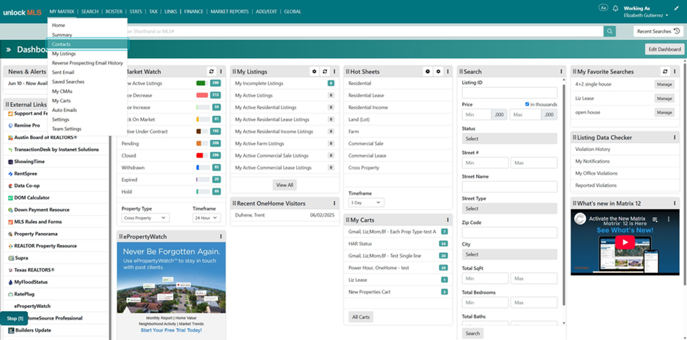This screenshot has width=687, height=340.
Task: Click the ShowingTime link icon
Action: (x=10, y=162)
